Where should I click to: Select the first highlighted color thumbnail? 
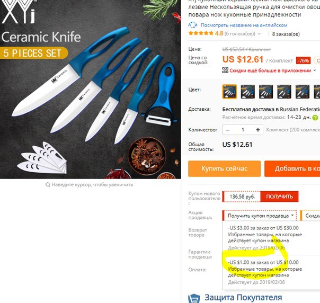(229, 92)
